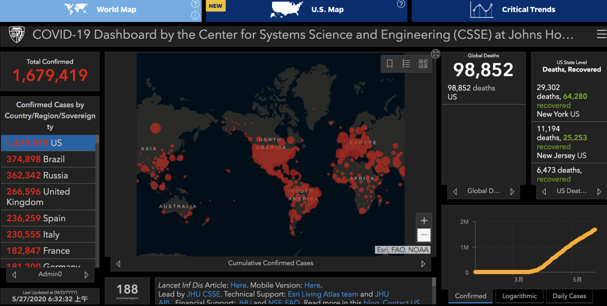Open the World Map tab
The height and width of the screenshot is (306, 607).
tap(101, 11)
